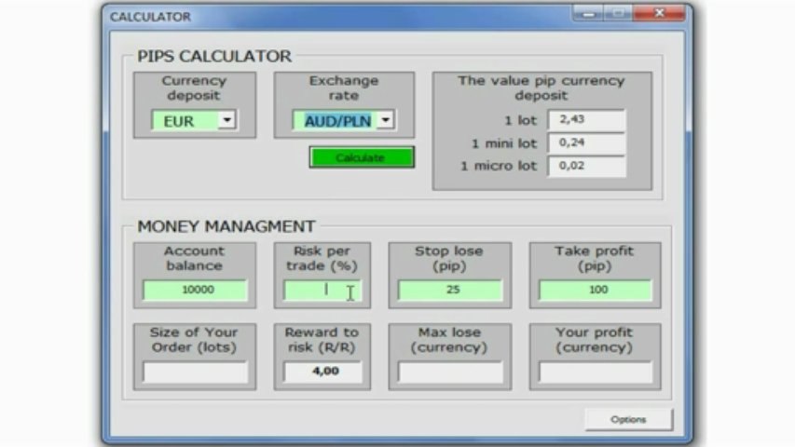Click the Account balance field showing 10000
Image resolution: width=795 pixels, height=447 pixels.
coord(195,290)
